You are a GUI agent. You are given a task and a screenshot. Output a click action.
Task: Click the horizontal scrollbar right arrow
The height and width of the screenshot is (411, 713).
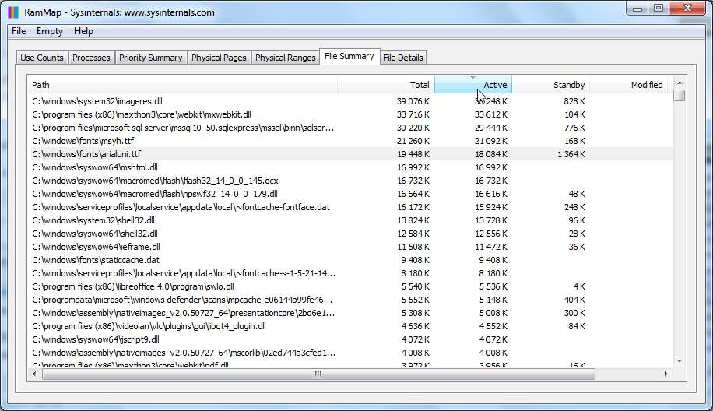[x=666, y=374]
